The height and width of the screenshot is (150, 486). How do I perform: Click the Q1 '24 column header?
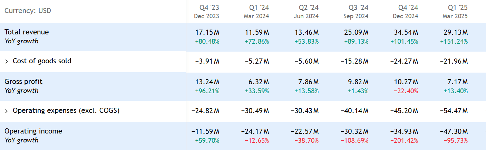259,7
